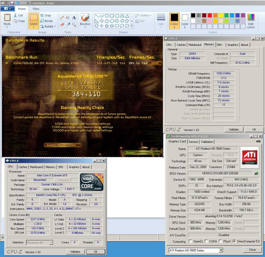Click the Paste clipboard icon
This screenshot has height=257, width=265.
pos(7,17)
